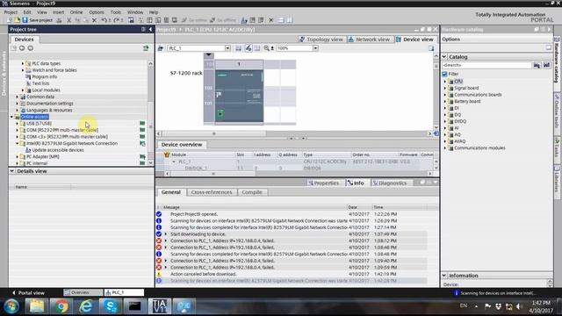Switch to Portal view button

click(x=28, y=292)
